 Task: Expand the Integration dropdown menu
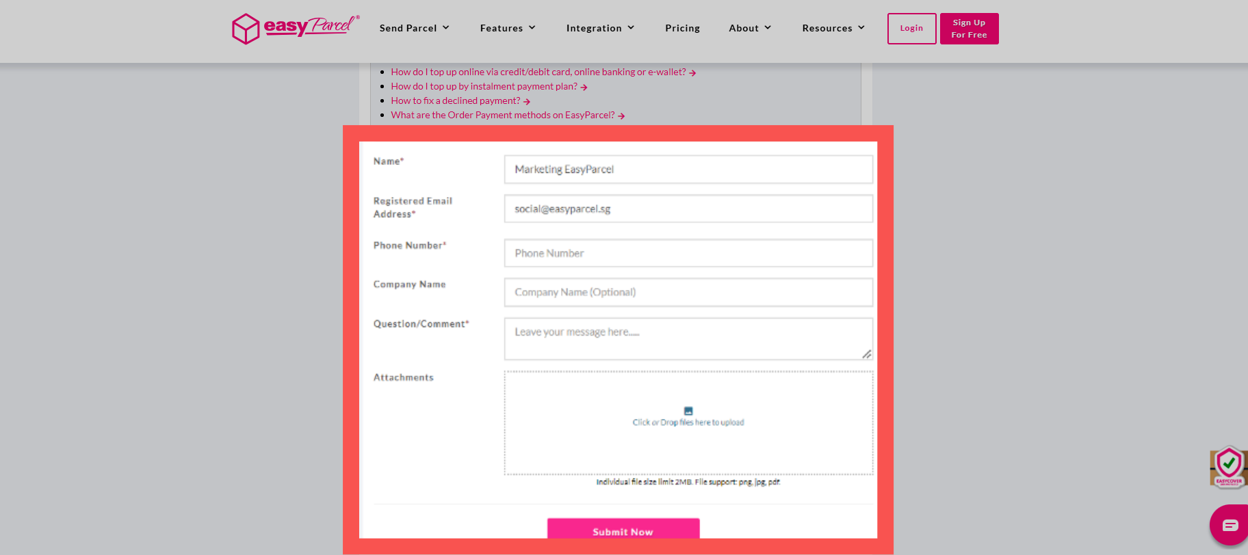[x=600, y=28]
